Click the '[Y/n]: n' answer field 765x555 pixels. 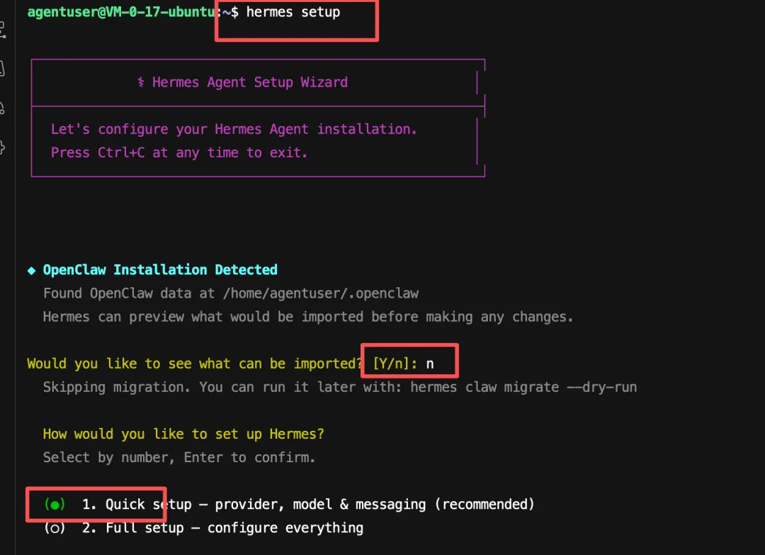coord(404,364)
